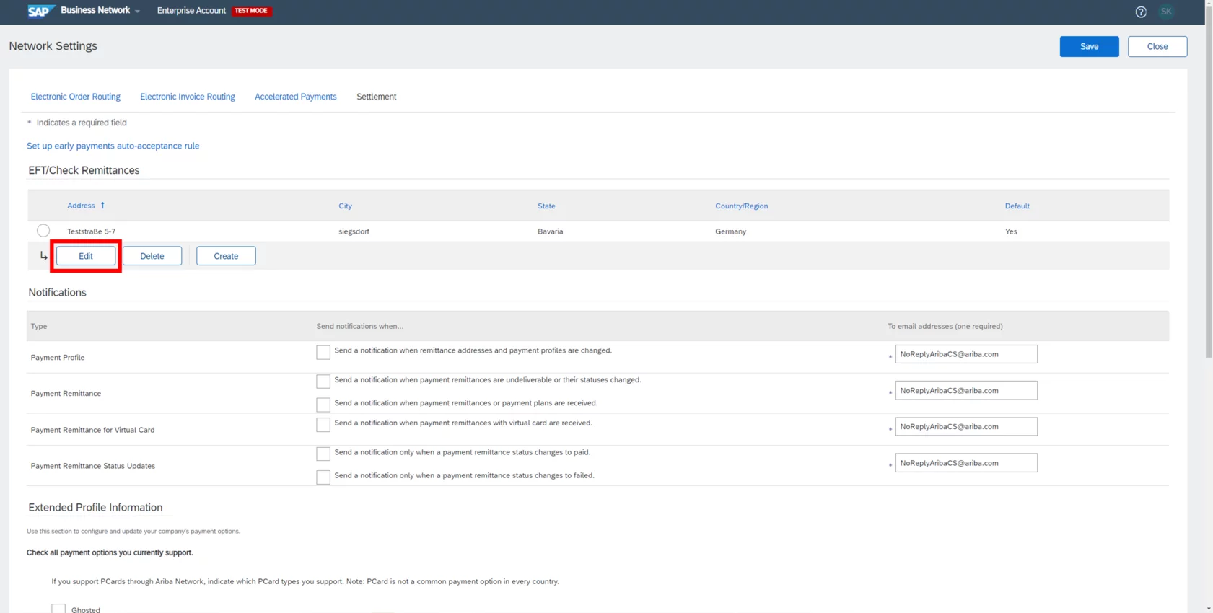Check the undeliverable payment remittances notification

pyautogui.click(x=323, y=381)
